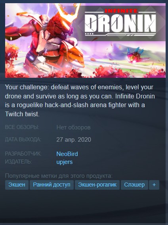The width and height of the screenshot is (168, 225).
Task: Choose the Экшен-рогалик tag
Action: coord(97,185)
